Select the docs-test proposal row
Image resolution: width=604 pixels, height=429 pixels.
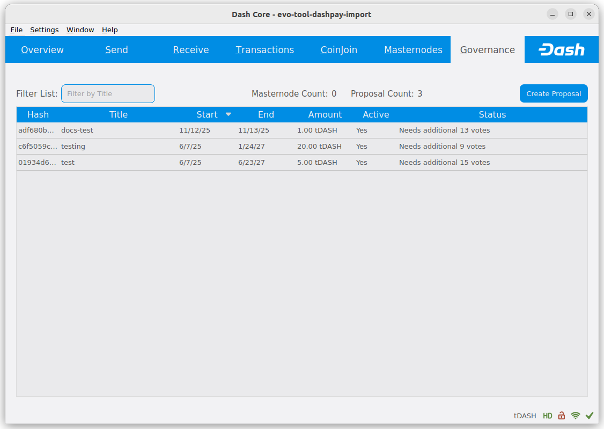[77, 130]
